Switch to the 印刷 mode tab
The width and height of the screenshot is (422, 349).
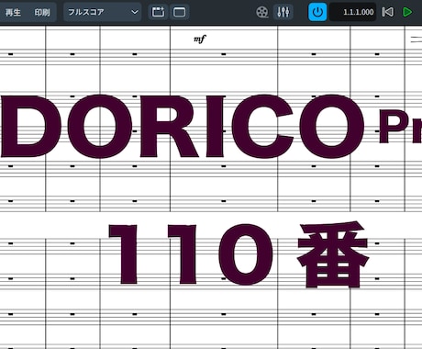[42, 12]
